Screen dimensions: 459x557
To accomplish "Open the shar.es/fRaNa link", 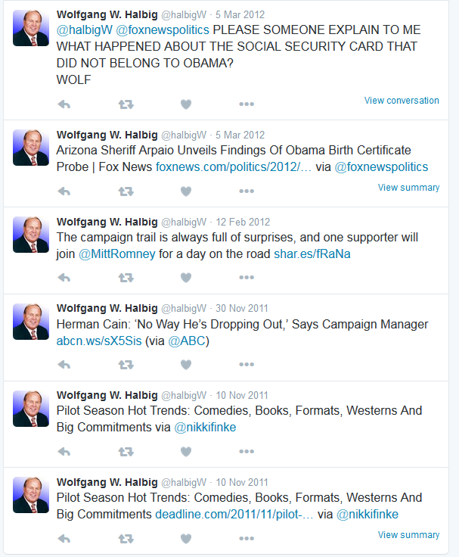I will (312, 254).
